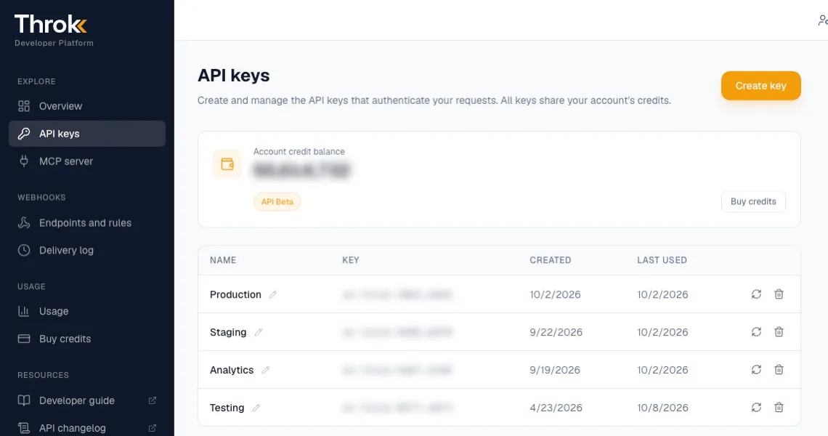Open the Delivery log
This screenshot has width=828, height=436.
point(87,251)
